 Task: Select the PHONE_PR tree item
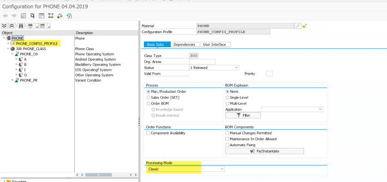point(29,80)
